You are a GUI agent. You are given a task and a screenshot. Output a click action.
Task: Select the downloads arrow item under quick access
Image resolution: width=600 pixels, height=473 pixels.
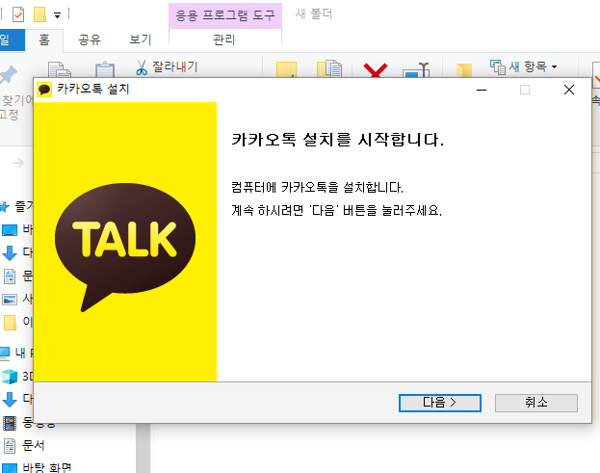click(16, 252)
